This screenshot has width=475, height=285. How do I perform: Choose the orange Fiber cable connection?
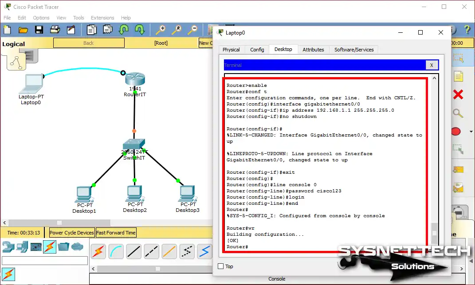click(x=169, y=251)
